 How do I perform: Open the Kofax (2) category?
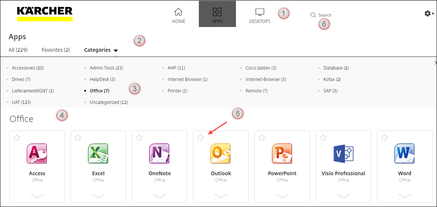click(332, 79)
